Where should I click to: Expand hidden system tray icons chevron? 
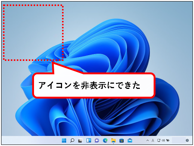click(148, 140)
